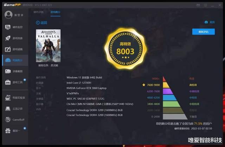Click the mail/message icon in title bar
Image resolution: width=225 pixels, height=147 pixels.
click(x=198, y=5)
